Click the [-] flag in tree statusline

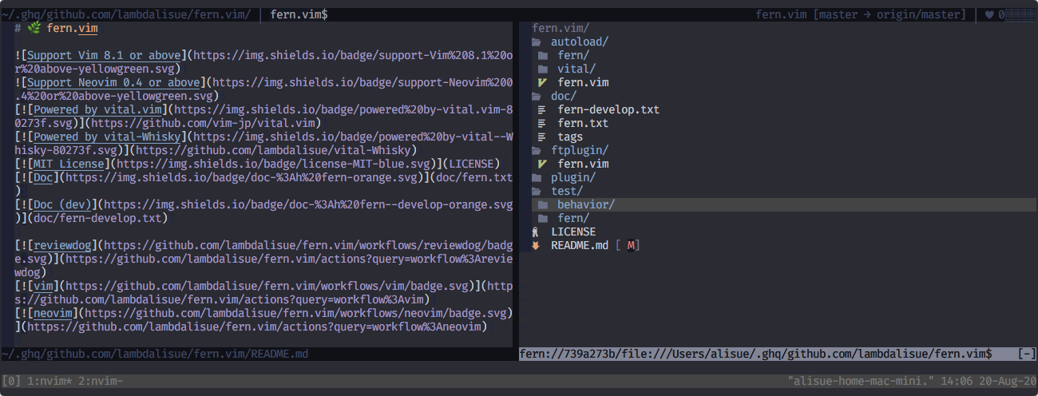tap(1027, 354)
